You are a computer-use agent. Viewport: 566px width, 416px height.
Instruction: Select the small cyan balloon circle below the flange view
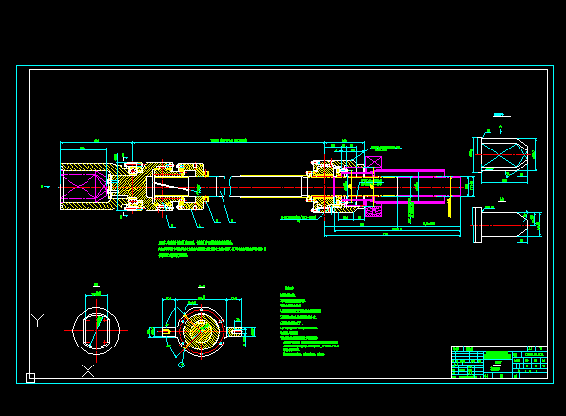(181, 366)
